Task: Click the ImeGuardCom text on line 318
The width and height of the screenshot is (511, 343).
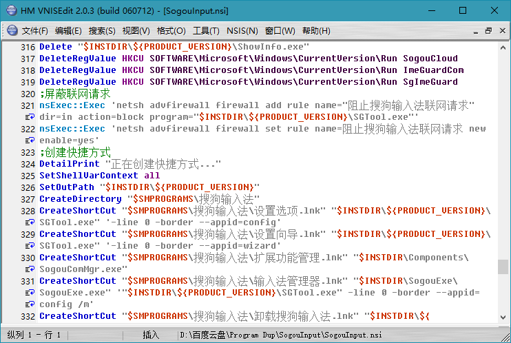Action: tap(433, 70)
